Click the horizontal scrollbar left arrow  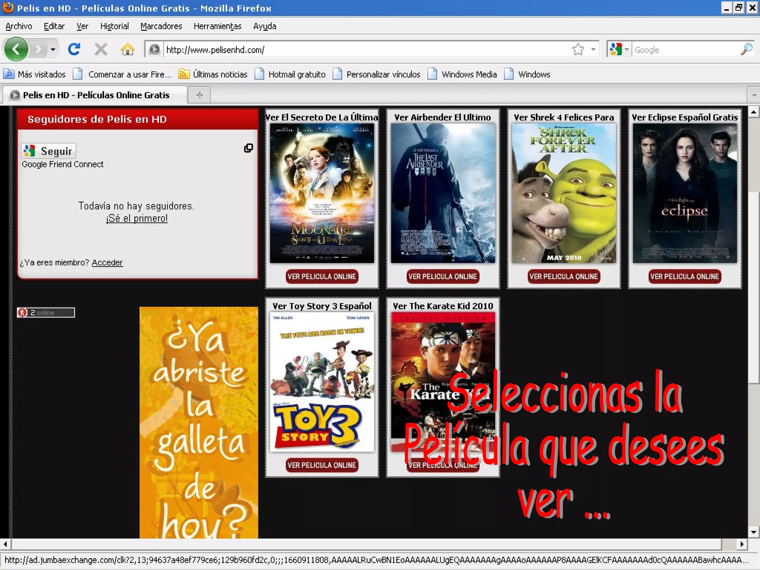[5, 544]
